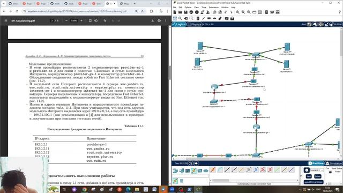Open the Extensions menu in Packet Tracer
343x193 pixels.
(x=214, y=7)
